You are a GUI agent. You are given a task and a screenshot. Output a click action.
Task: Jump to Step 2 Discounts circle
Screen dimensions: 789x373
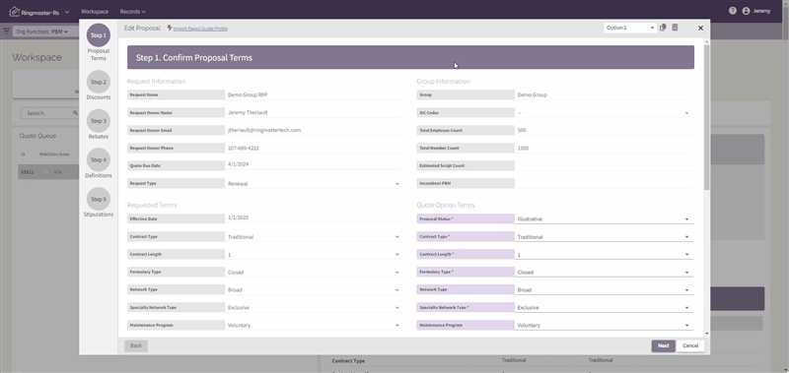point(98,82)
